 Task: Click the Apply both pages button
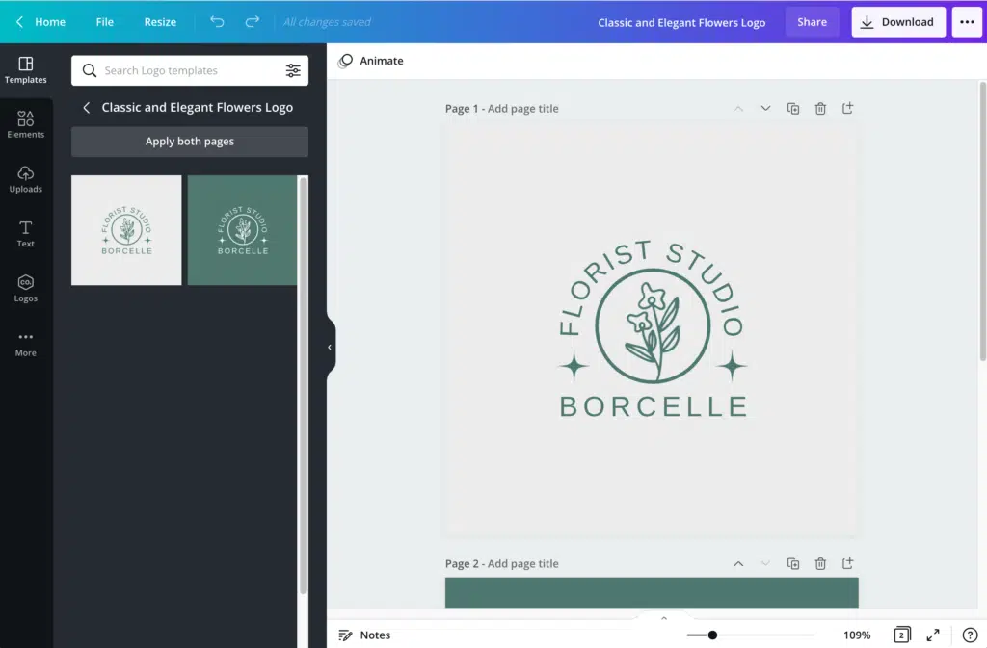coord(189,141)
